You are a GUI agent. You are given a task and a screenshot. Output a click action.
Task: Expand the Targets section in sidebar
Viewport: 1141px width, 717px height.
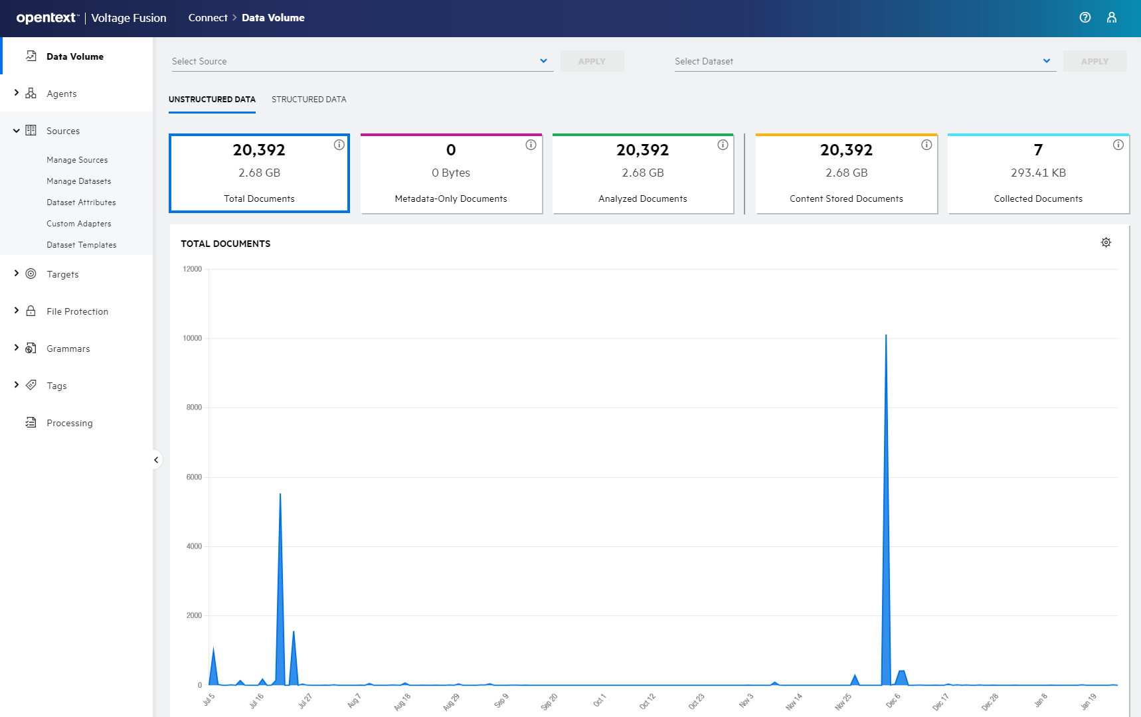tap(16, 274)
